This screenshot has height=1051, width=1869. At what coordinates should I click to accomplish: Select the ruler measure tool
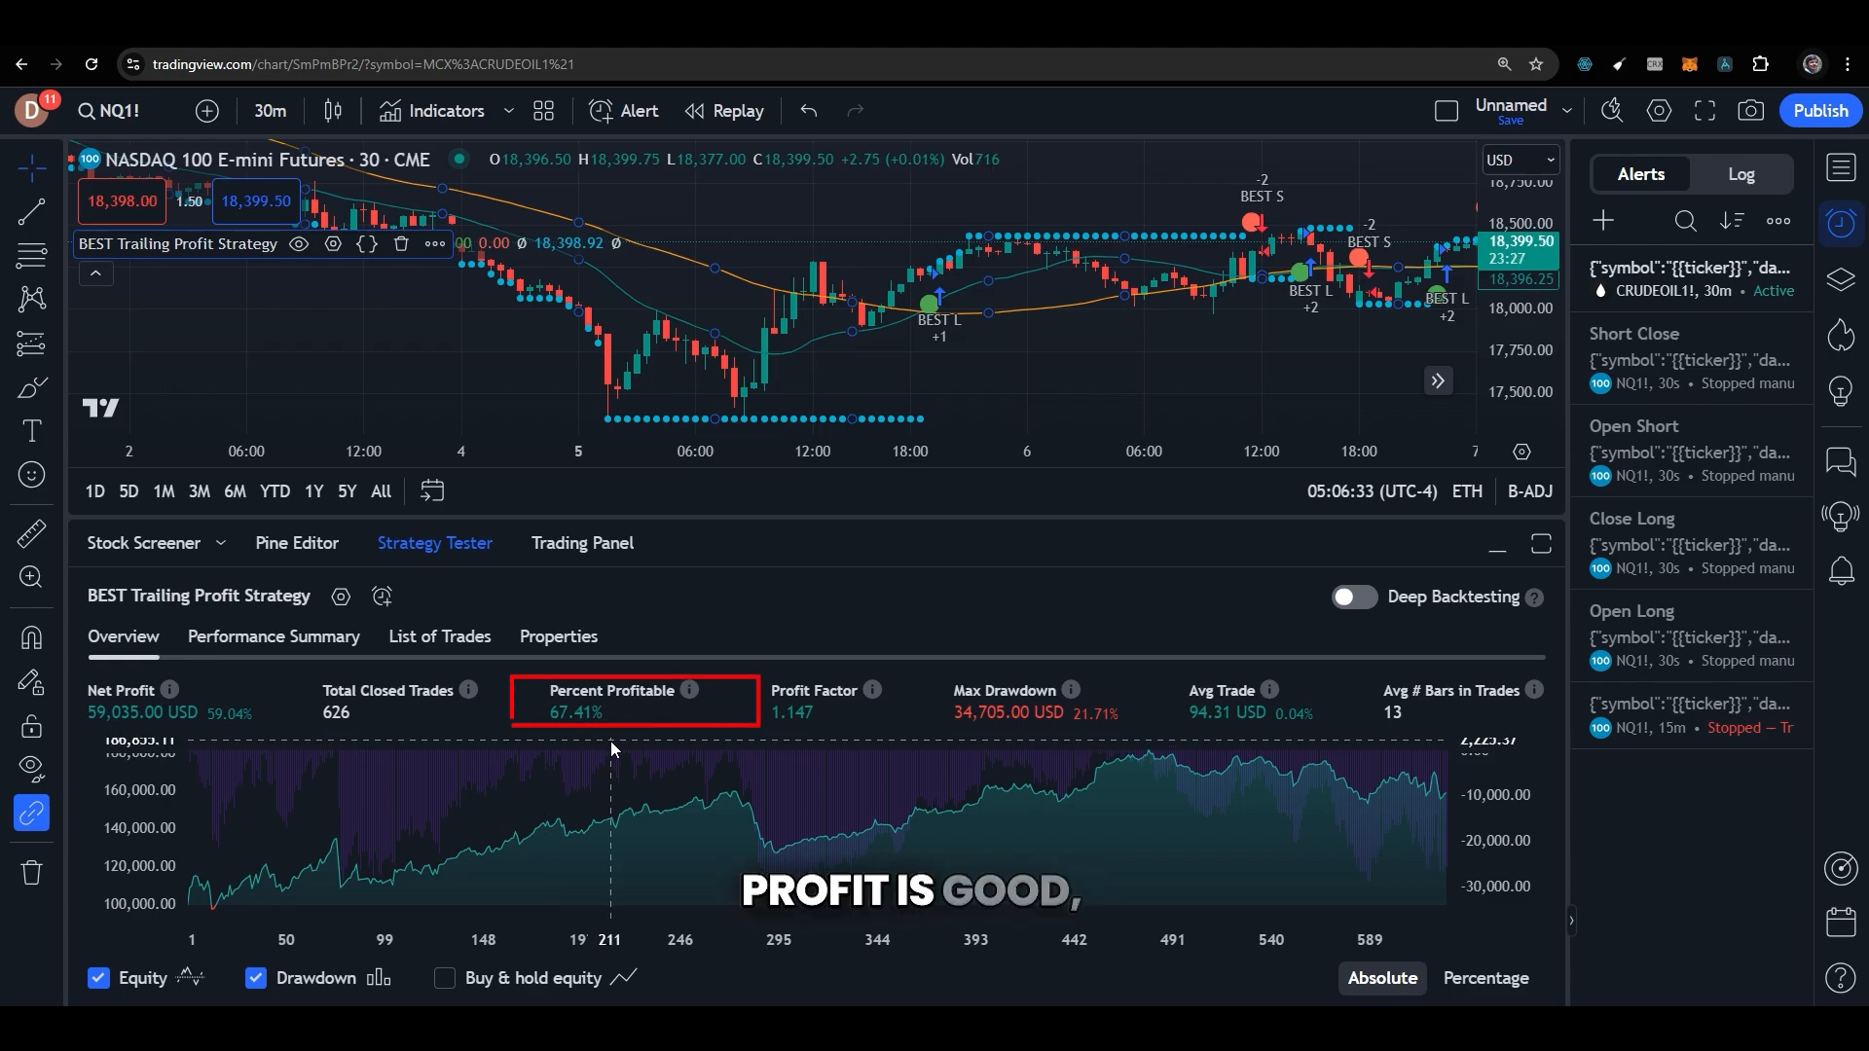click(x=31, y=532)
